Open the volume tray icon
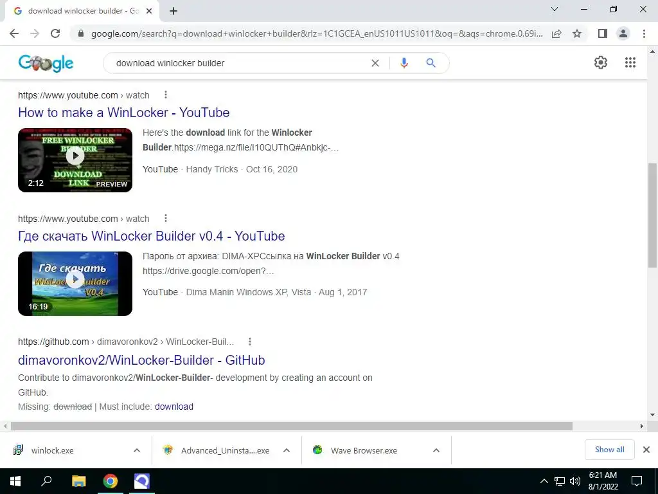Image resolution: width=658 pixels, height=494 pixels. coord(575,481)
